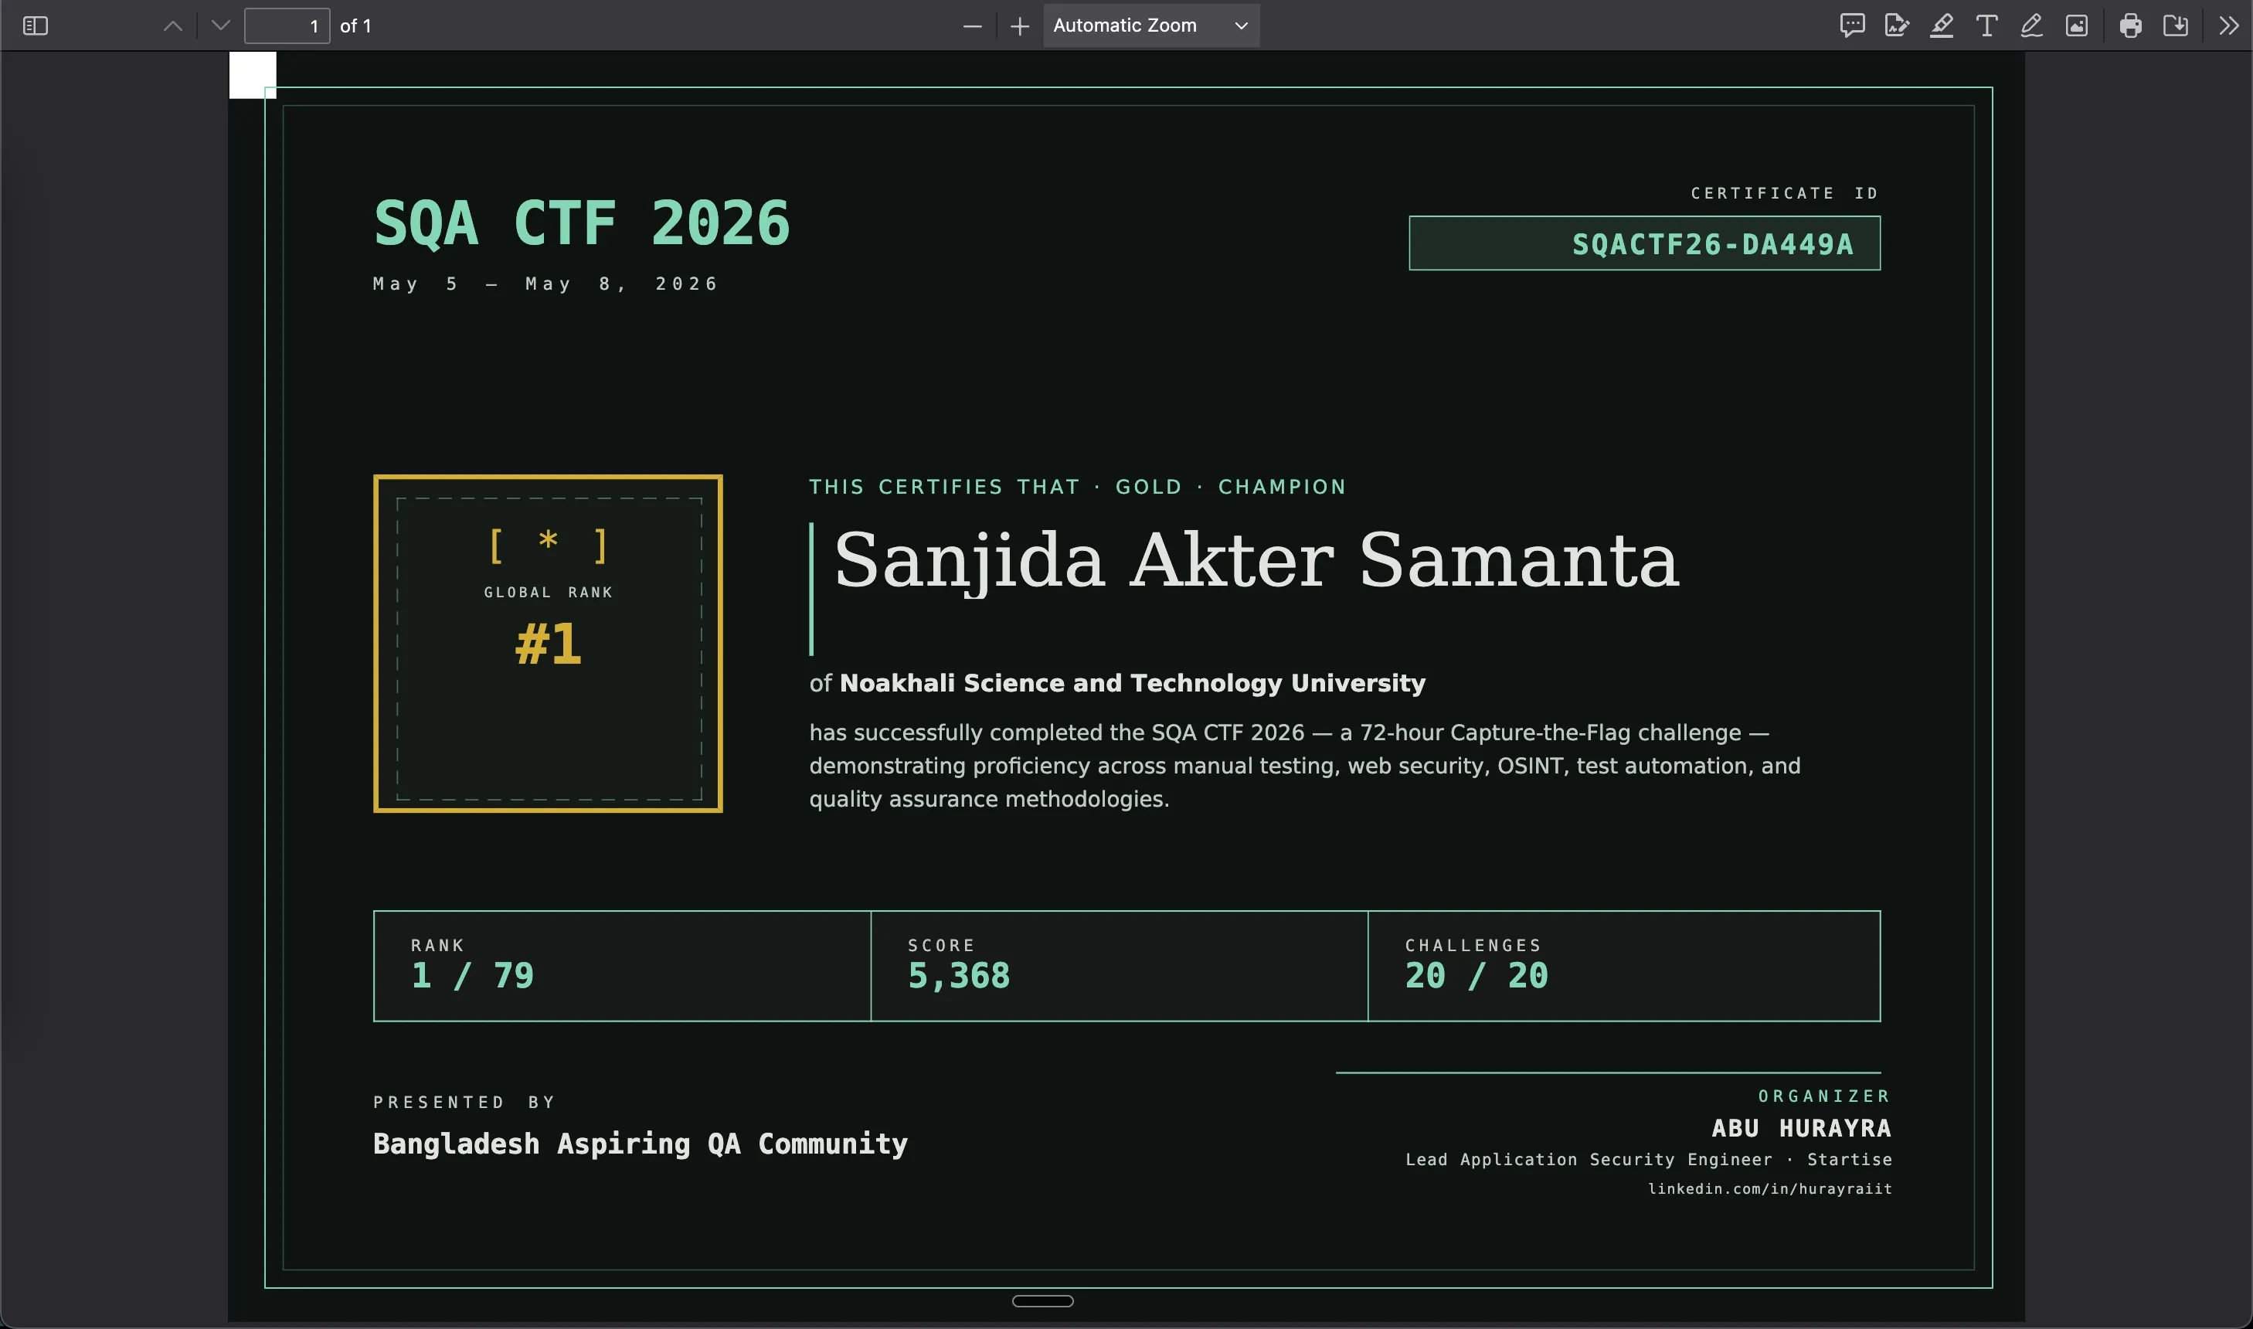Click the PRESENTED BY label
Screen dimensions: 2253x1329
pyautogui.click(x=464, y=1103)
